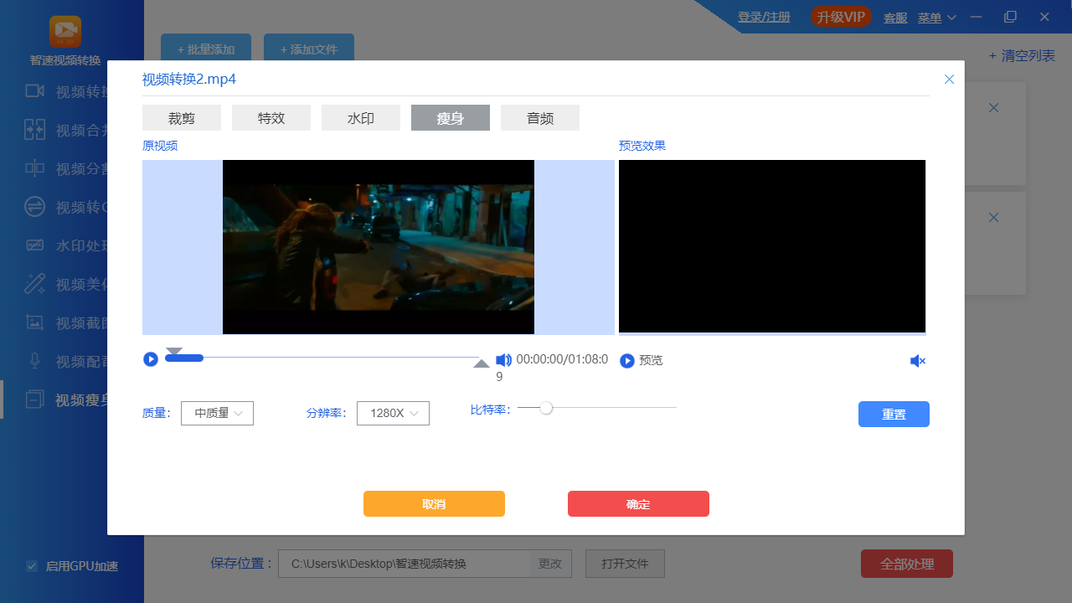Image resolution: width=1072 pixels, height=603 pixels.
Task: Click the volume speaker icon near the timestamp
Action: coord(503,359)
